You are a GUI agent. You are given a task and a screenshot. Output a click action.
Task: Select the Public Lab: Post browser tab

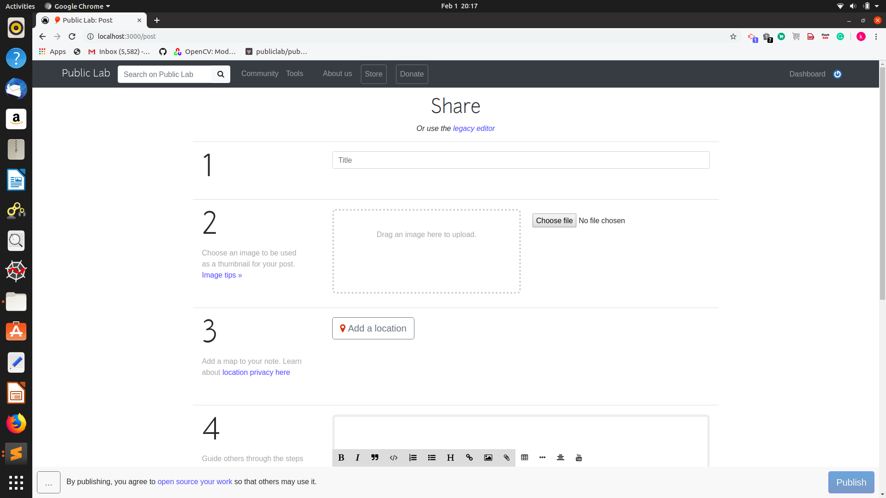click(x=90, y=20)
